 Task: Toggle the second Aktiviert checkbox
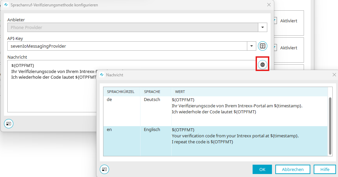[x=275, y=48]
